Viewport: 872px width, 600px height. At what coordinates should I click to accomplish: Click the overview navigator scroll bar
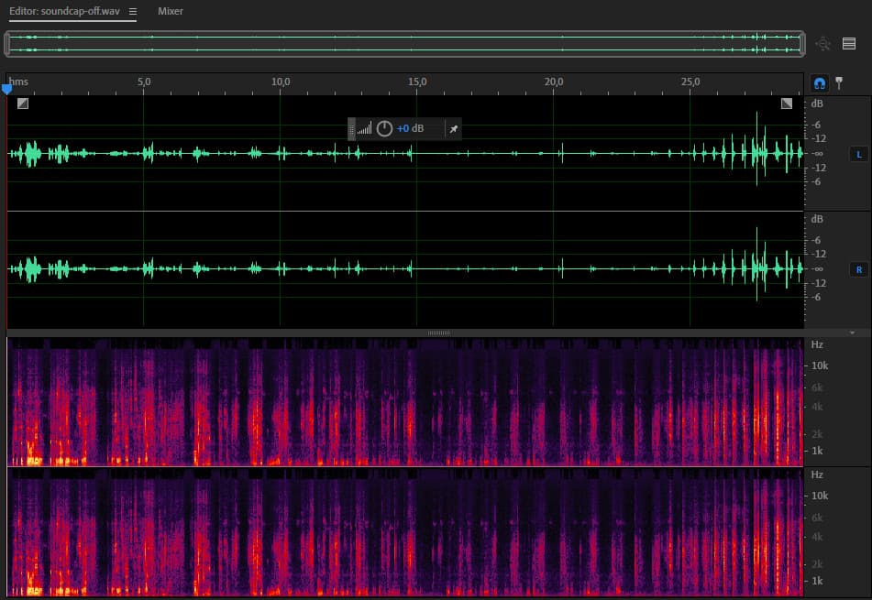405,43
